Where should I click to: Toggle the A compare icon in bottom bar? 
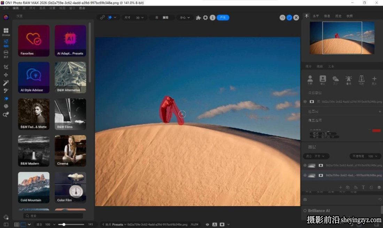tap(215, 224)
